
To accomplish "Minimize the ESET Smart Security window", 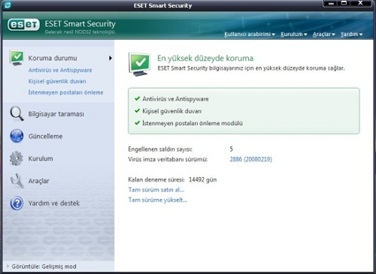I will point(331,3).
